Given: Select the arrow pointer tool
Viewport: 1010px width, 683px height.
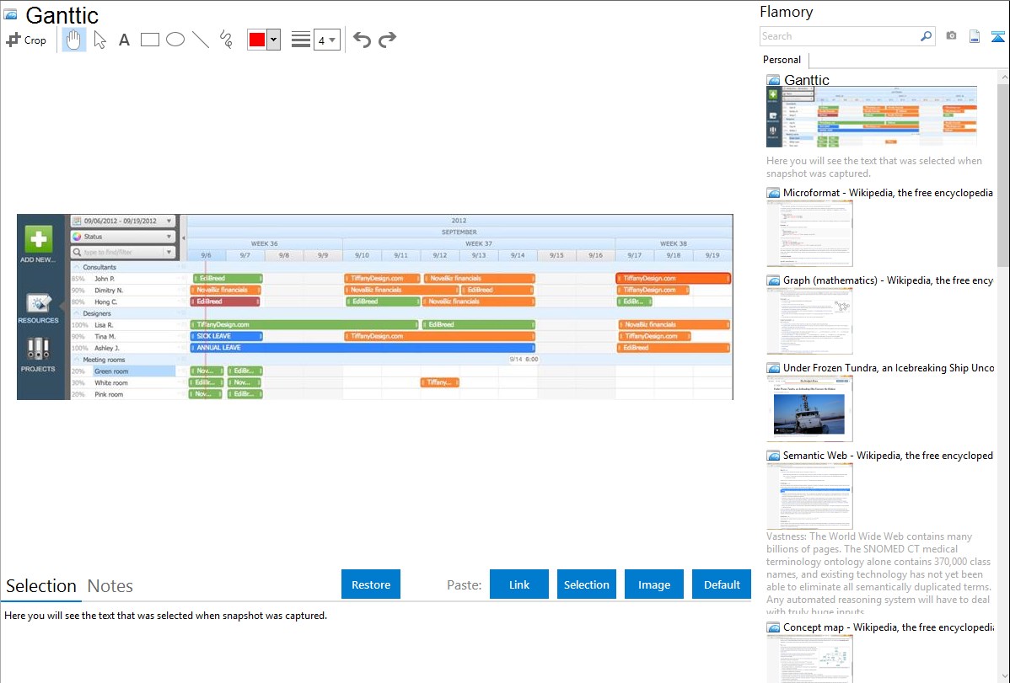Looking at the screenshot, I should click(99, 40).
